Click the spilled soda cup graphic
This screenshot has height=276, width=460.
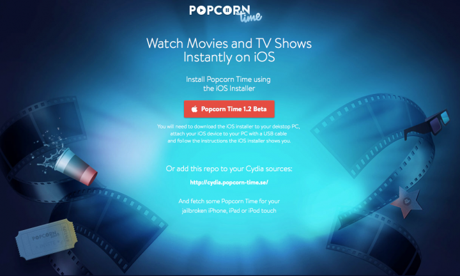pyautogui.click(x=75, y=167)
